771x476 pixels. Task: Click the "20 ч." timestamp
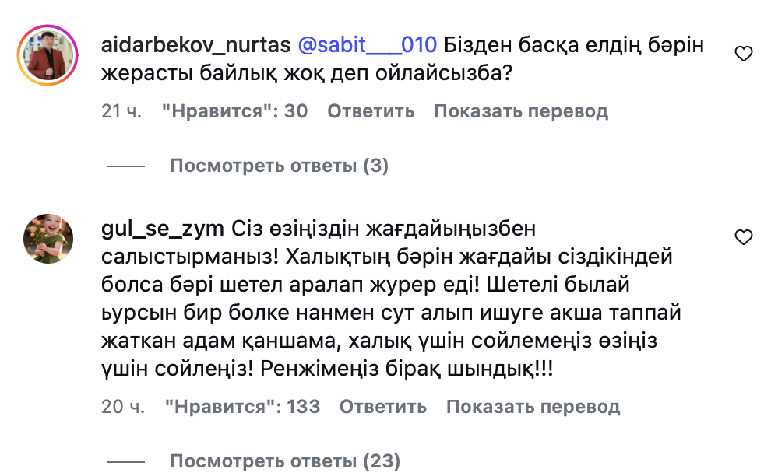122,407
